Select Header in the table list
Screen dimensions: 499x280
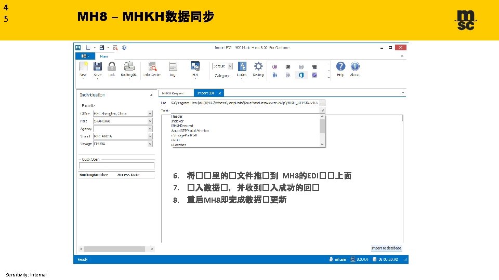(x=177, y=116)
